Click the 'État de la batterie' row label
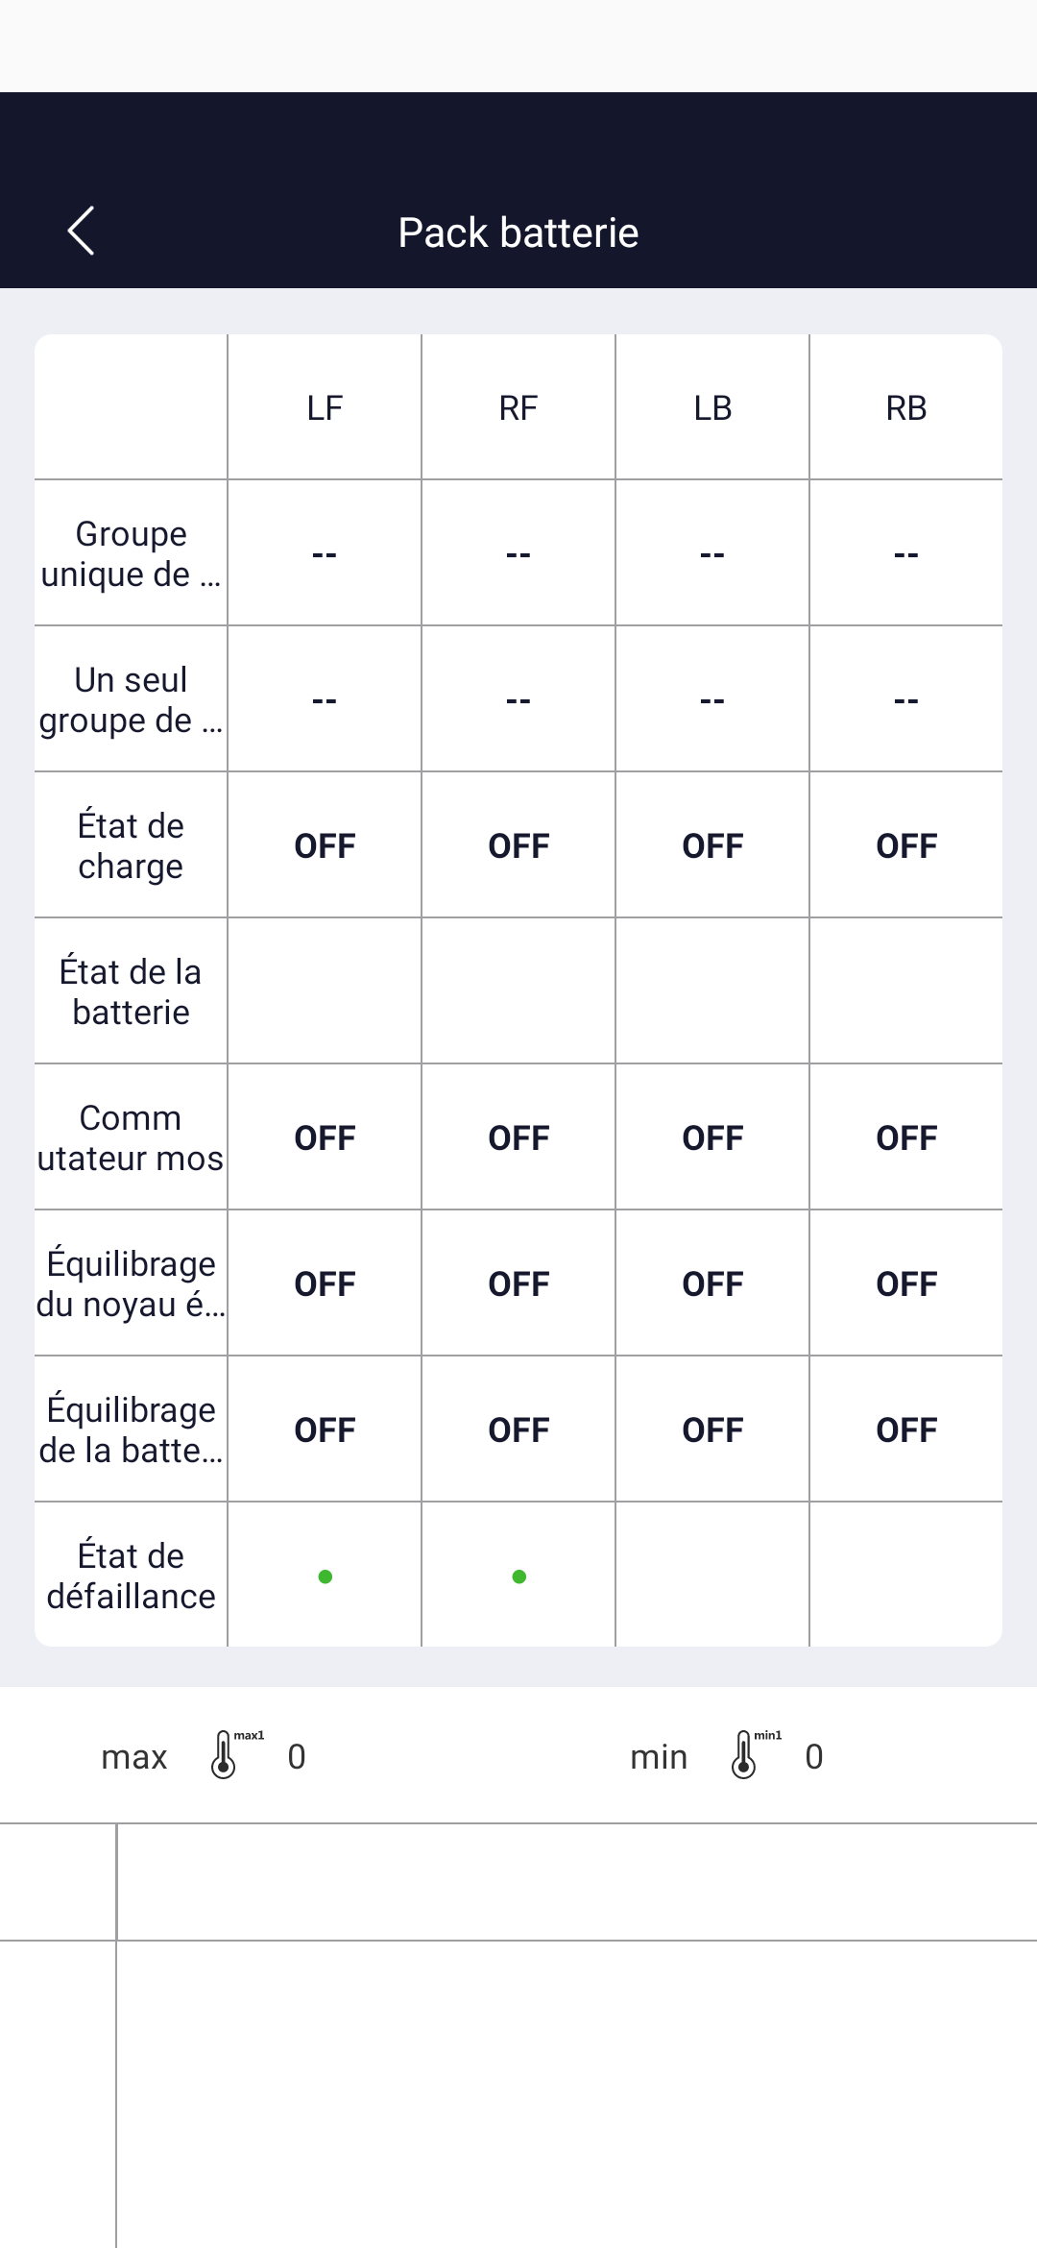The height and width of the screenshot is (2248, 1037). point(131,992)
